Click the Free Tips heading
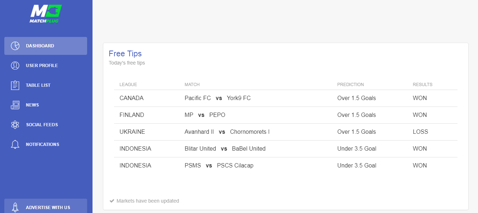Screen dimensions: 478x213 point(125,54)
